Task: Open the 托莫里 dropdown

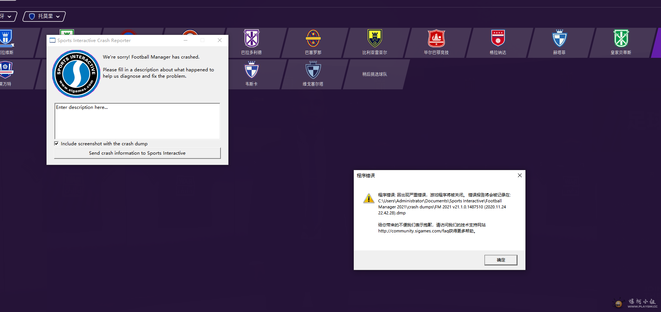Action: tap(44, 16)
